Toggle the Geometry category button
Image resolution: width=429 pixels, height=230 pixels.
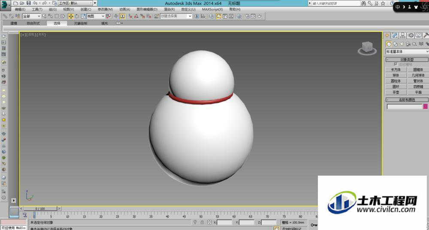pos(389,44)
